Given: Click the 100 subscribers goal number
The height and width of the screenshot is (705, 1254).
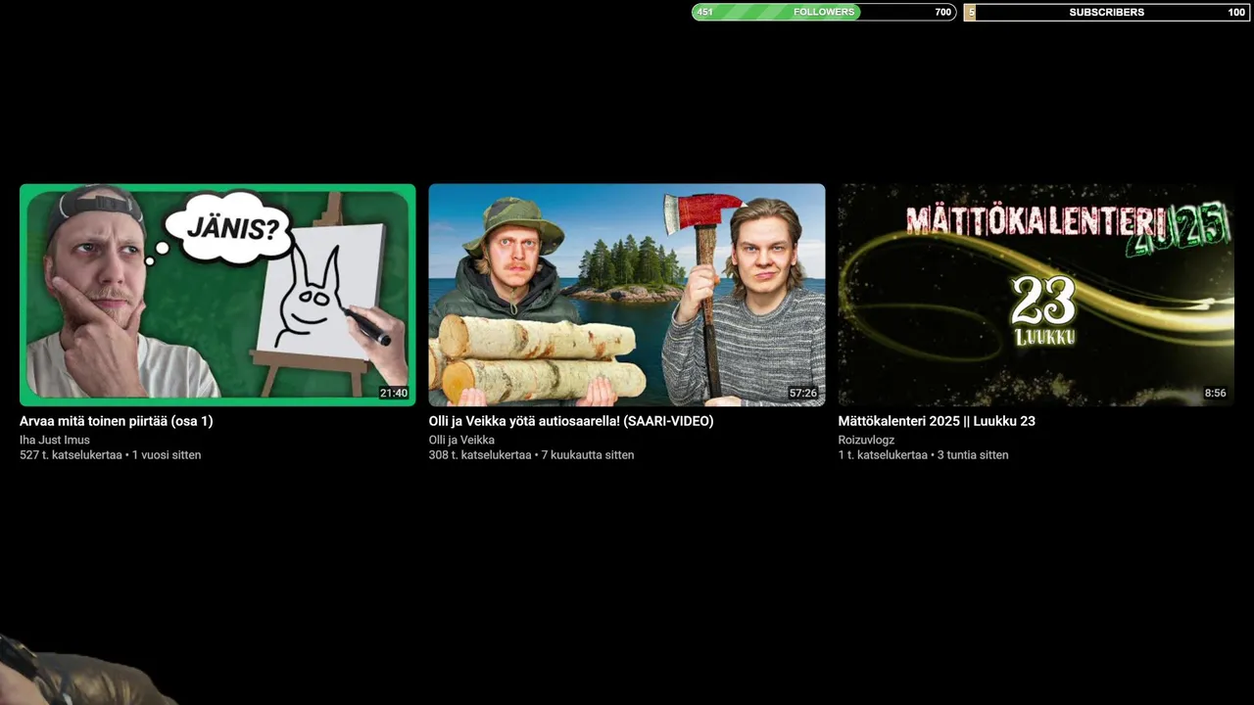Looking at the screenshot, I should pyautogui.click(x=1236, y=12).
